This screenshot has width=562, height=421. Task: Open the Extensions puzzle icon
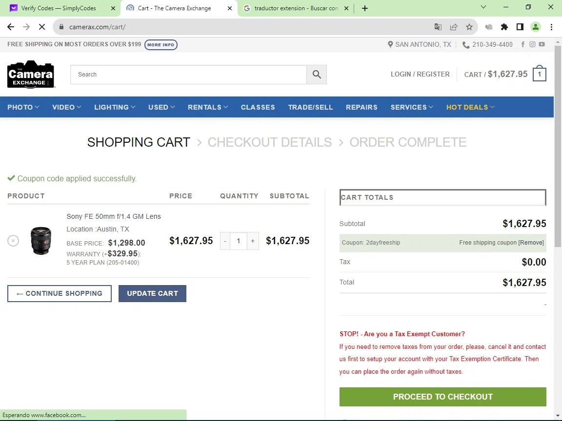pyautogui.click(x=504, y=27)
